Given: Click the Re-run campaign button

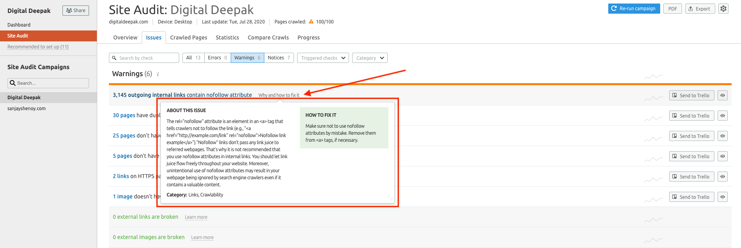Looking at the screenshot, I should 634,9.
